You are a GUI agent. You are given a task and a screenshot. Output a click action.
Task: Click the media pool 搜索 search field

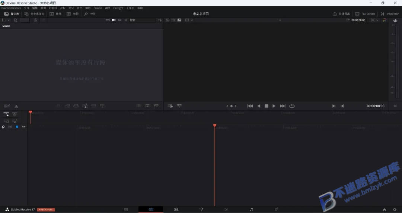[142, 20]
